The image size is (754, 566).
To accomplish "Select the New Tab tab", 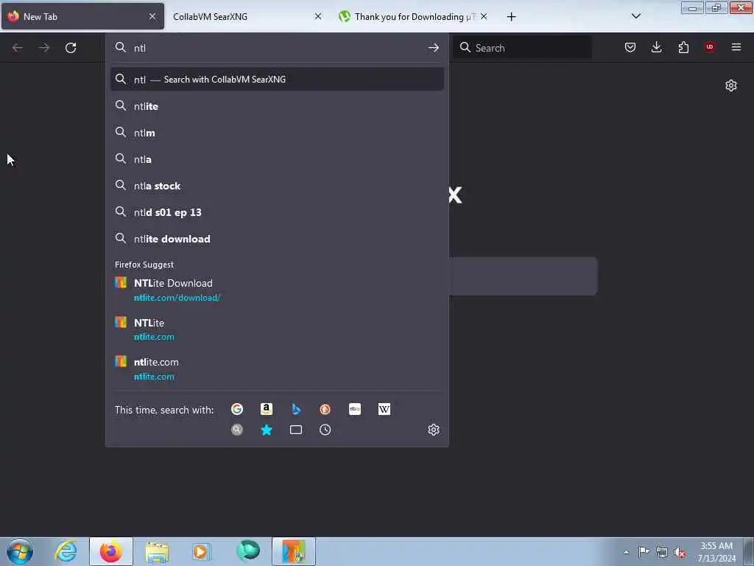I will 82,16.
